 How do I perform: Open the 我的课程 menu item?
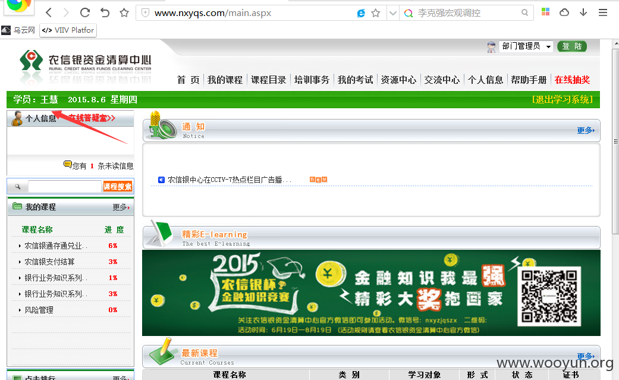[x=225, y=80]
